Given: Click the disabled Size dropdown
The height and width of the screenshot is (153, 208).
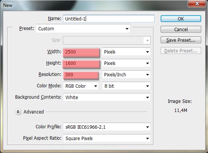Looking at the screenshot, I should [107, 40].
